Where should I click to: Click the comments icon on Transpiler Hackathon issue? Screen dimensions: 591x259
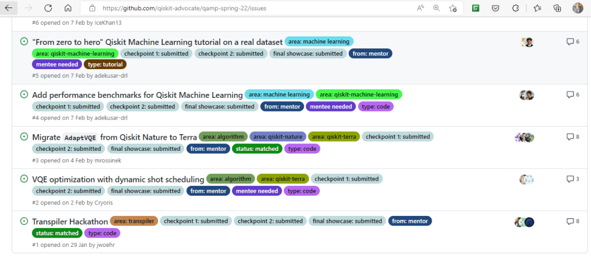click(570, 222)
